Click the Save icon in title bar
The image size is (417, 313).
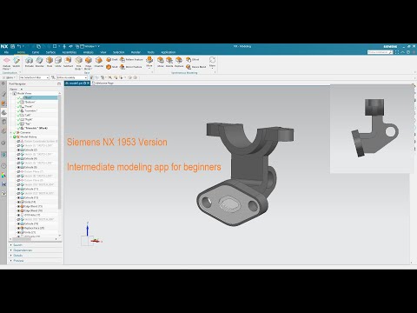coord(12,46)
